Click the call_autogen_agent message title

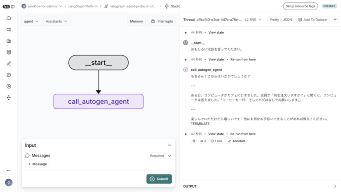point(206,70)
